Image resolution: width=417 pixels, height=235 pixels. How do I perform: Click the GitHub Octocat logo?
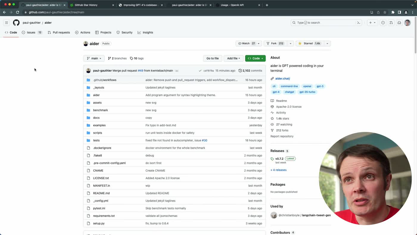coord(16,23)
